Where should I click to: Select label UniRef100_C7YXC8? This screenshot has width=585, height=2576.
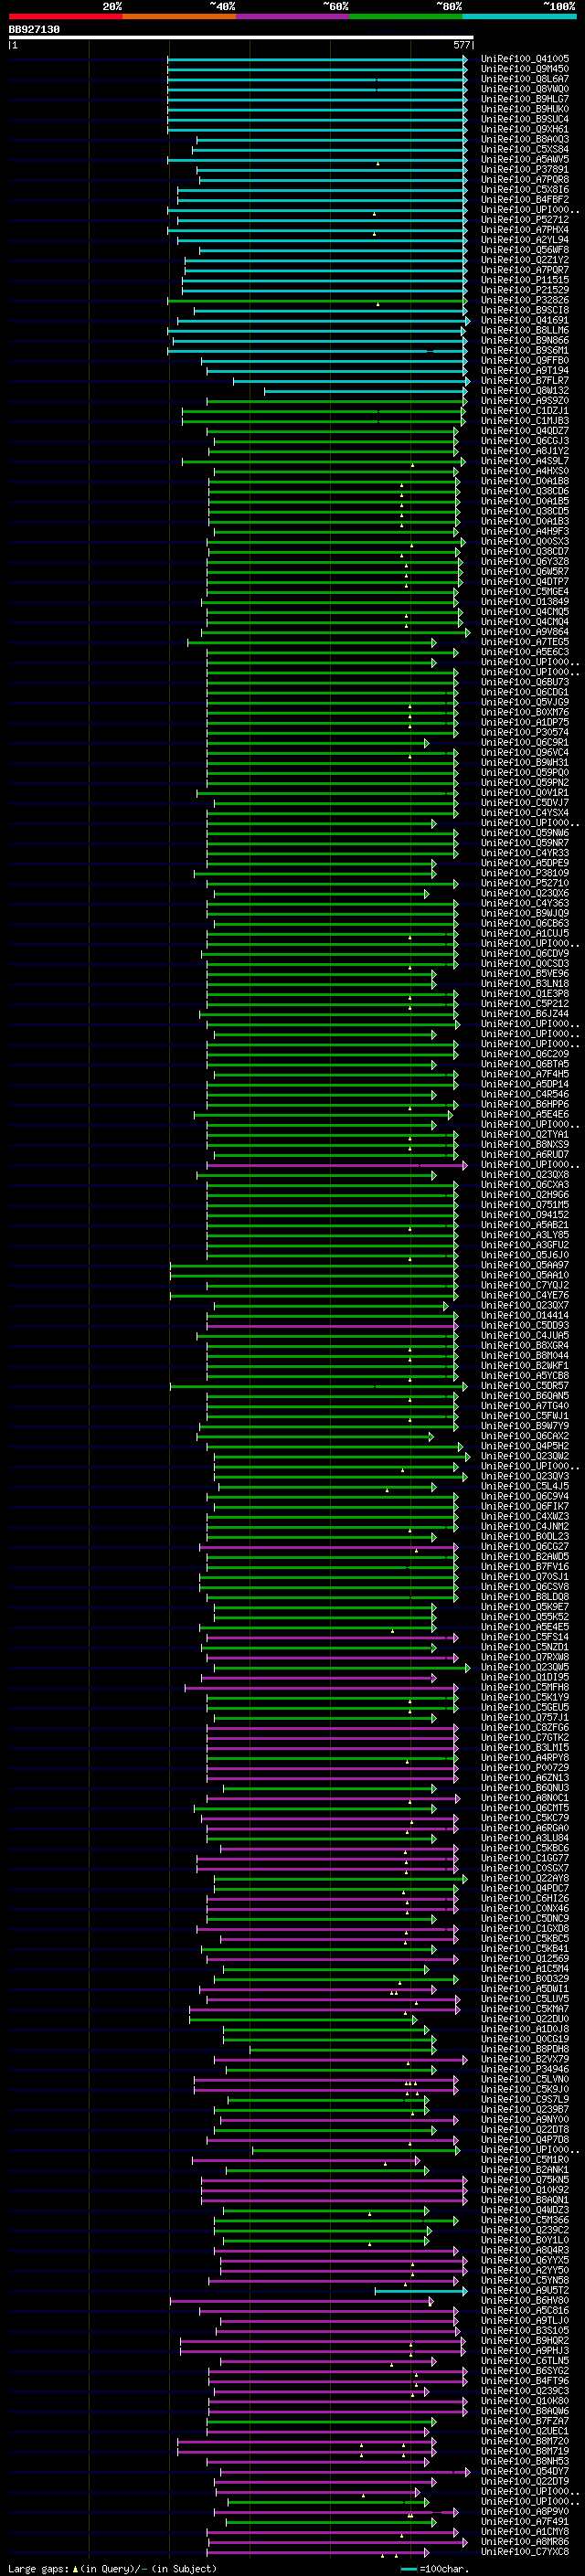(x=525, y=2552)
